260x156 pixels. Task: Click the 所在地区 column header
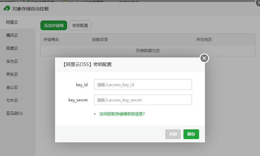[x=204, y=40]
